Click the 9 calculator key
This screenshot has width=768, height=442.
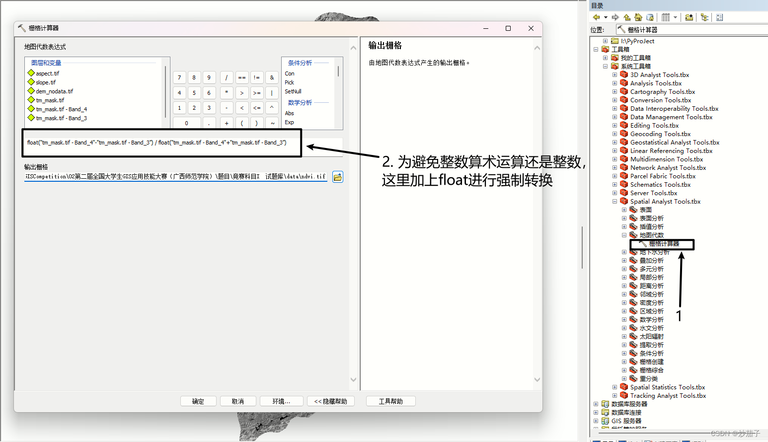209,77
